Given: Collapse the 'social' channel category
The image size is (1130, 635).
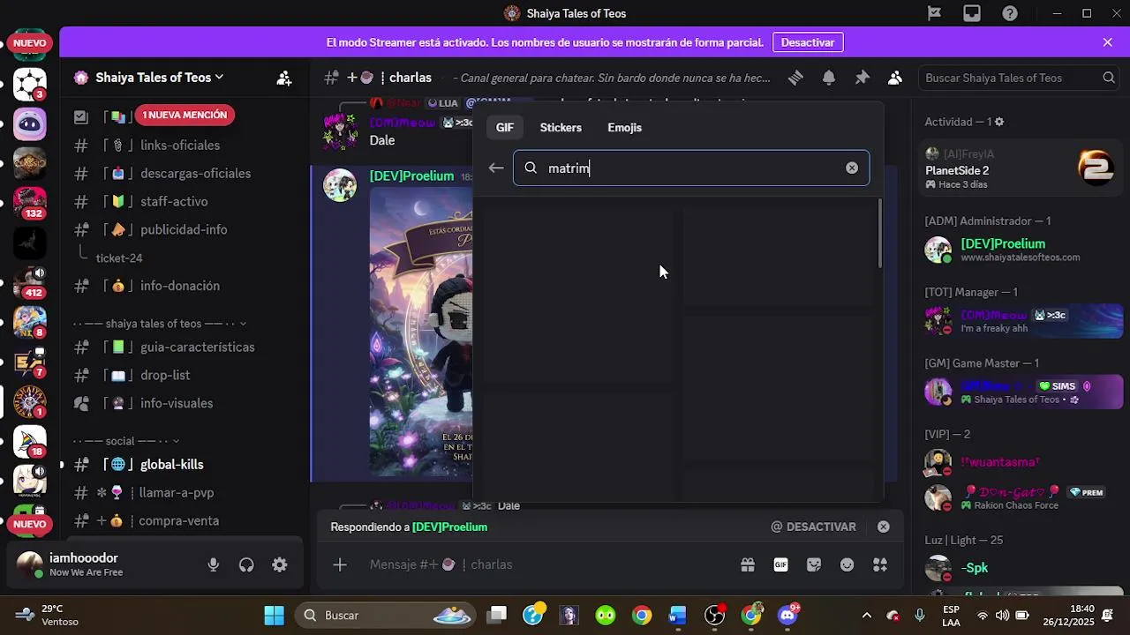Looking at the screenshot, I should (126, 441).
